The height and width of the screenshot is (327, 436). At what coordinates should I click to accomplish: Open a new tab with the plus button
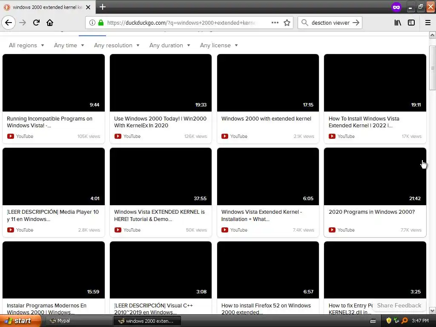point(102,7)
